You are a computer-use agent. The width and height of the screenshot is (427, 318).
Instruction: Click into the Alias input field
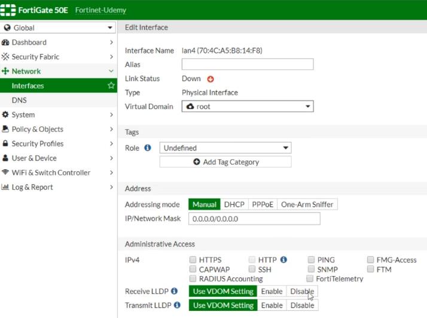point(248,64)
